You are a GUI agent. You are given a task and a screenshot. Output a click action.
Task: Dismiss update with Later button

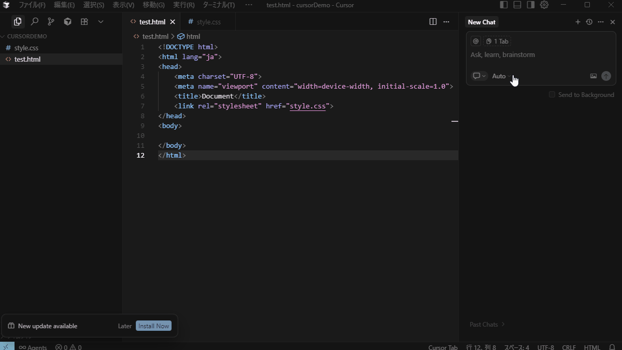(125, 326)
